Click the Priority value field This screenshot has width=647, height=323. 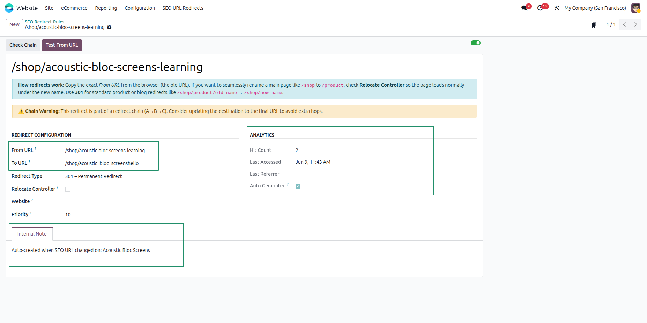tap(151, 215)
